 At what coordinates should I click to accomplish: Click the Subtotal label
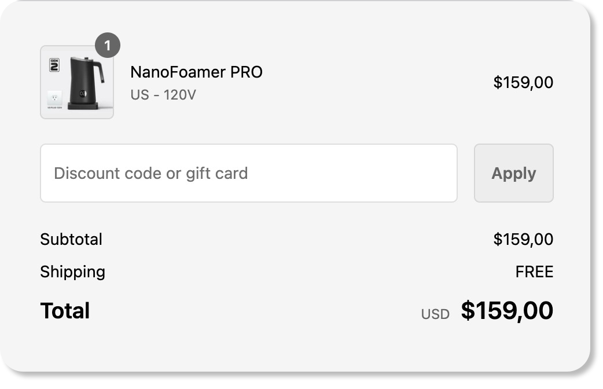pos(71,239)
